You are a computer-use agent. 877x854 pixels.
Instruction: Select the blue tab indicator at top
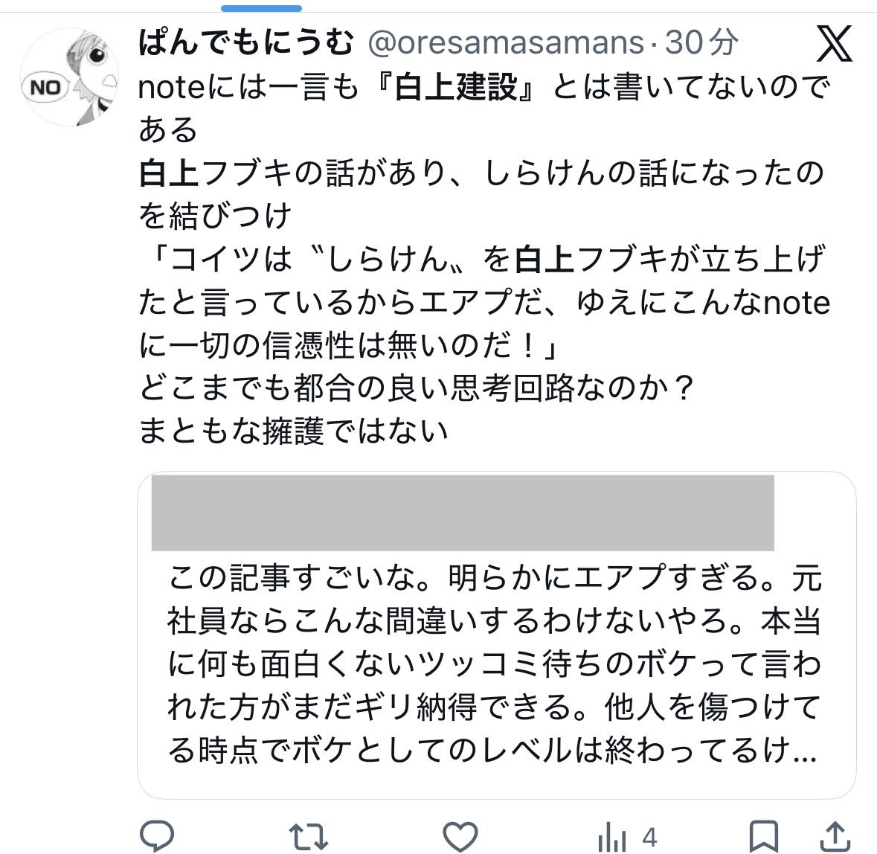click(261, 8)
